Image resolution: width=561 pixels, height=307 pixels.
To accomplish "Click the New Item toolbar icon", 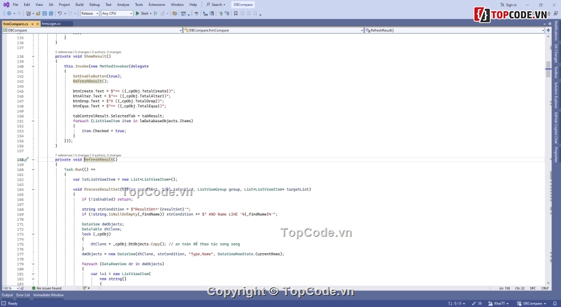I will pos(28,13).
